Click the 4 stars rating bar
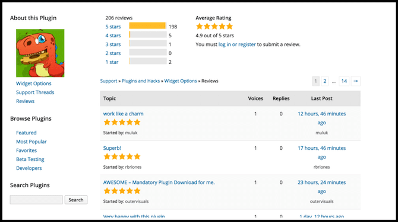398x222 pixels. [x=148, y=35]
